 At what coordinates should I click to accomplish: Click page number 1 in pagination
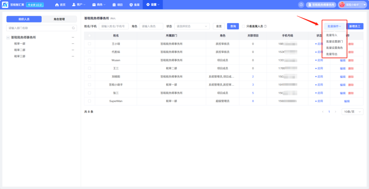click(329, 111)
